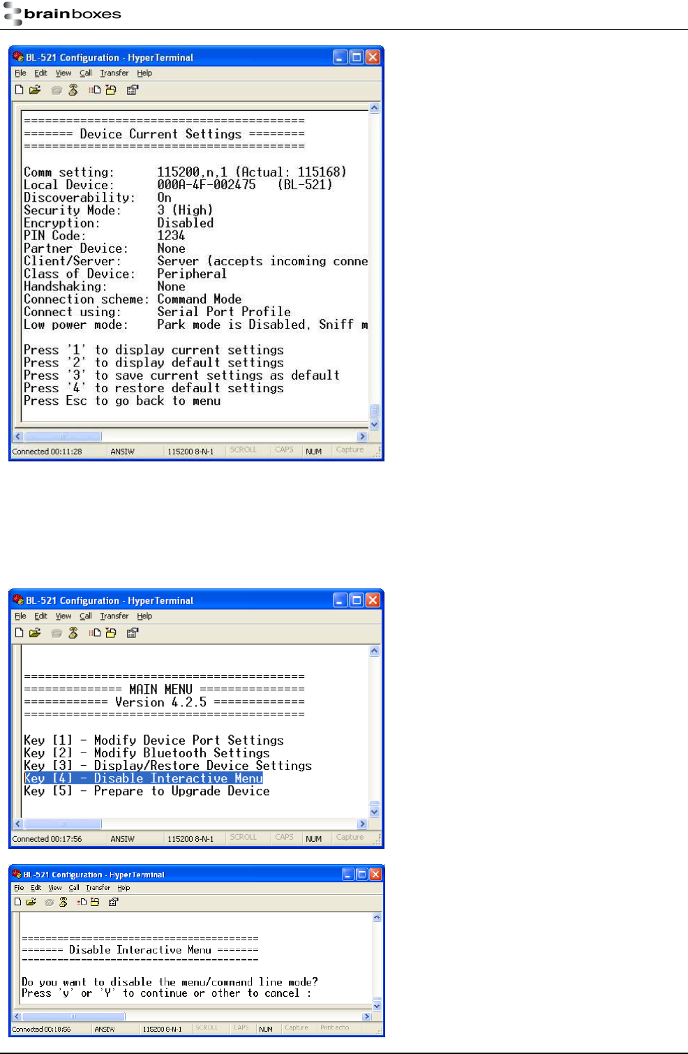Click Disconnect icon in Disable Interactive Menu window
The height and width of the screenshot is (1054, 688).
(x=63, y=902)
